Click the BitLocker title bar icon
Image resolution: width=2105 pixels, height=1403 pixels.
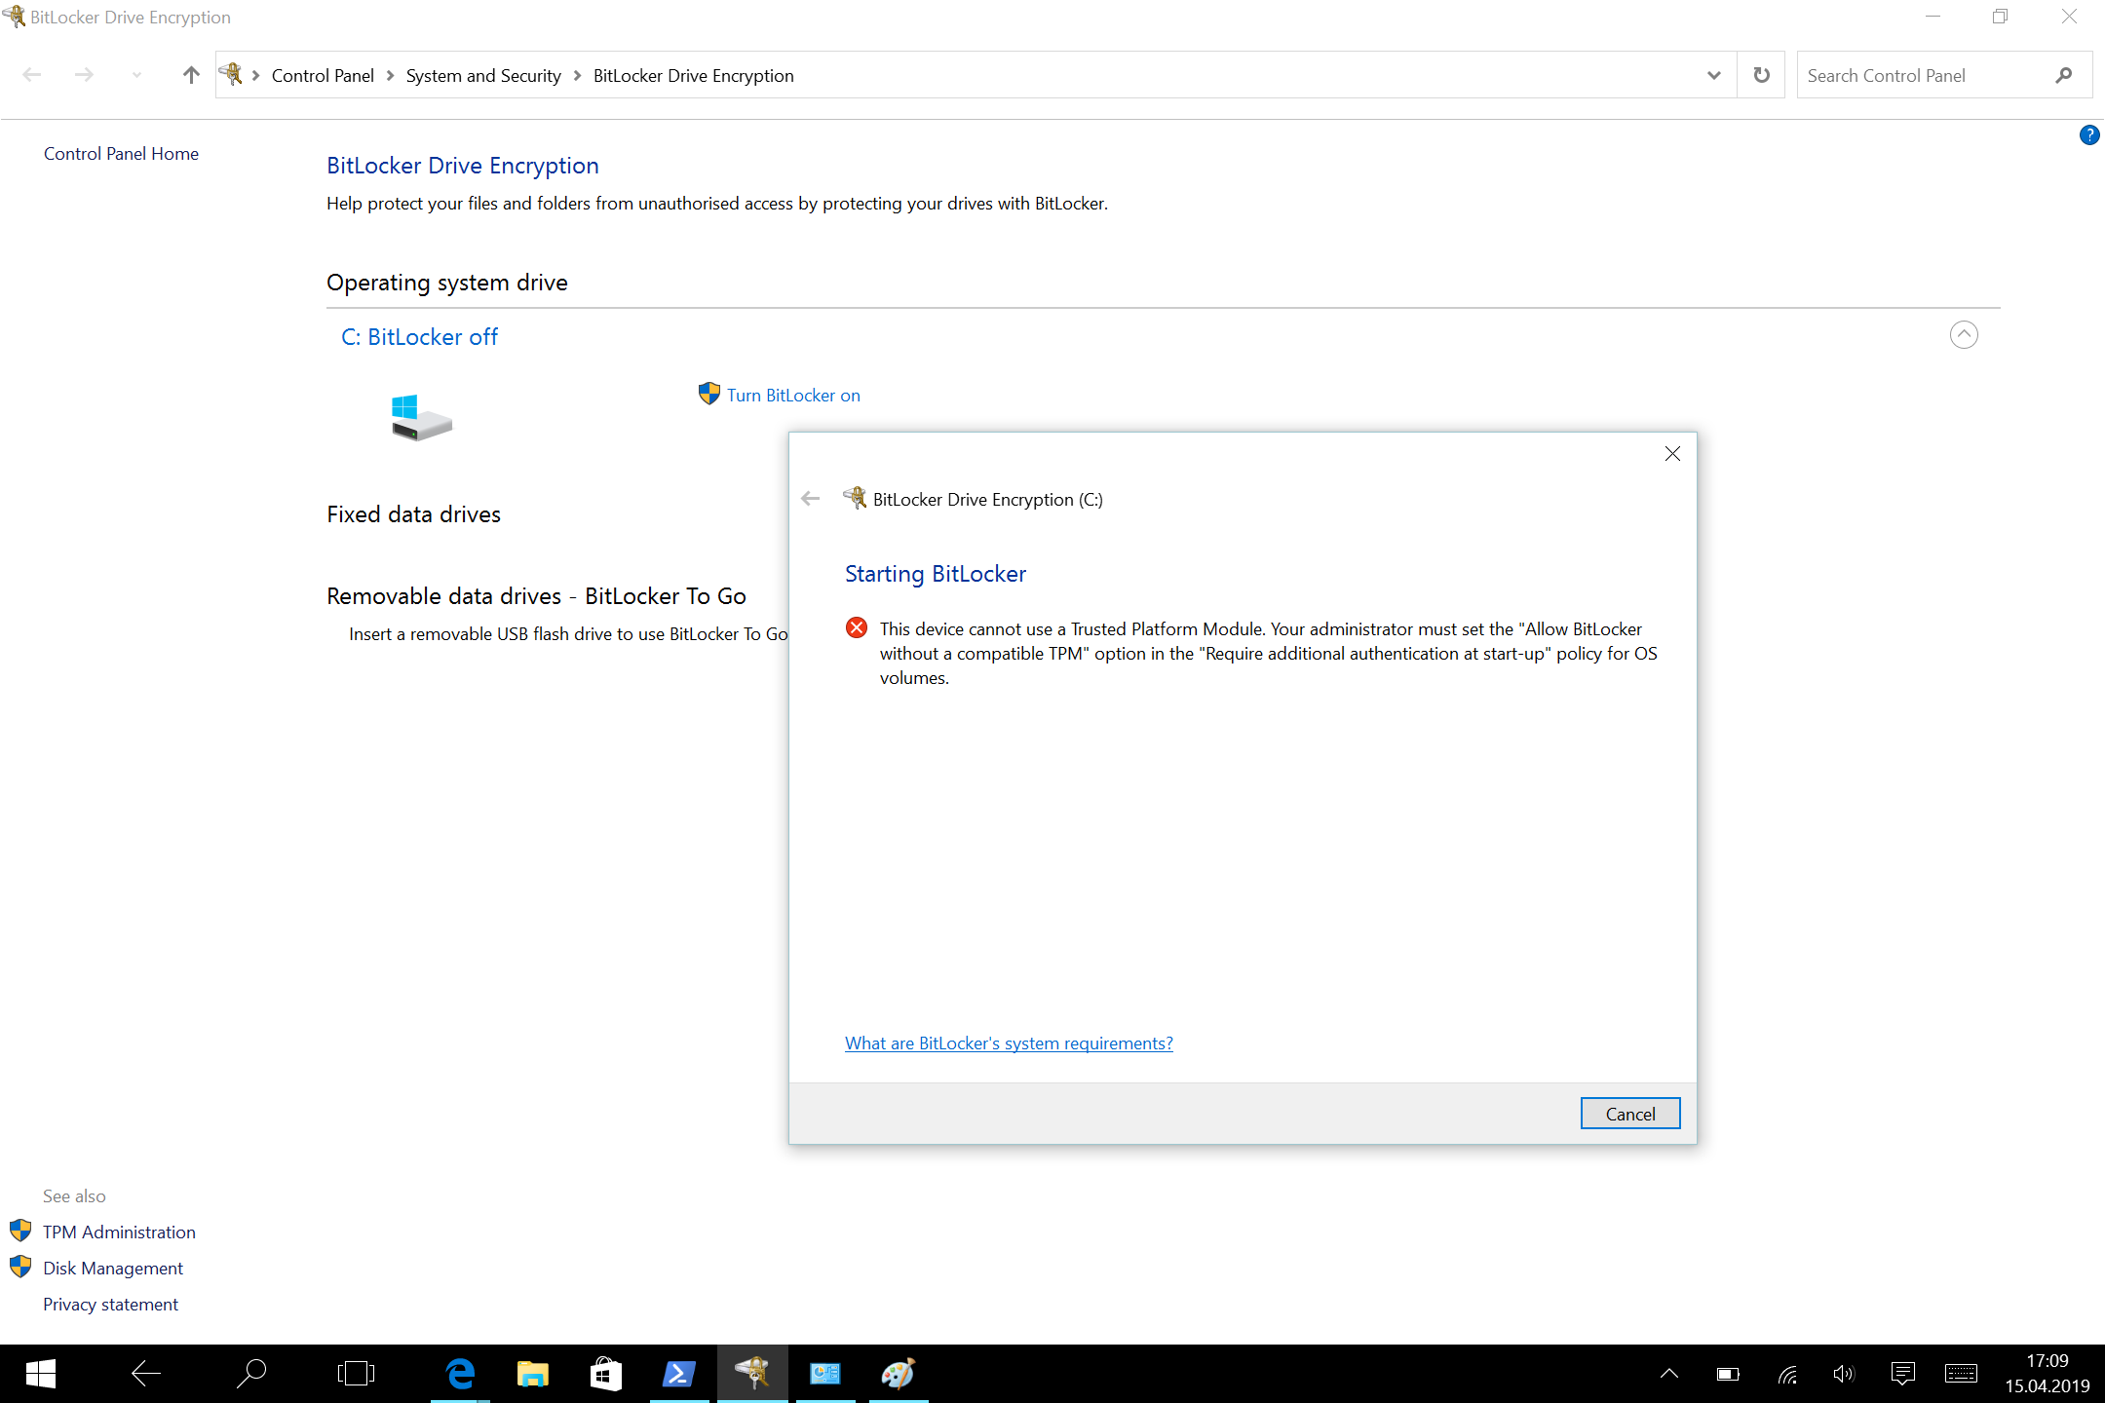click(15, 16)
